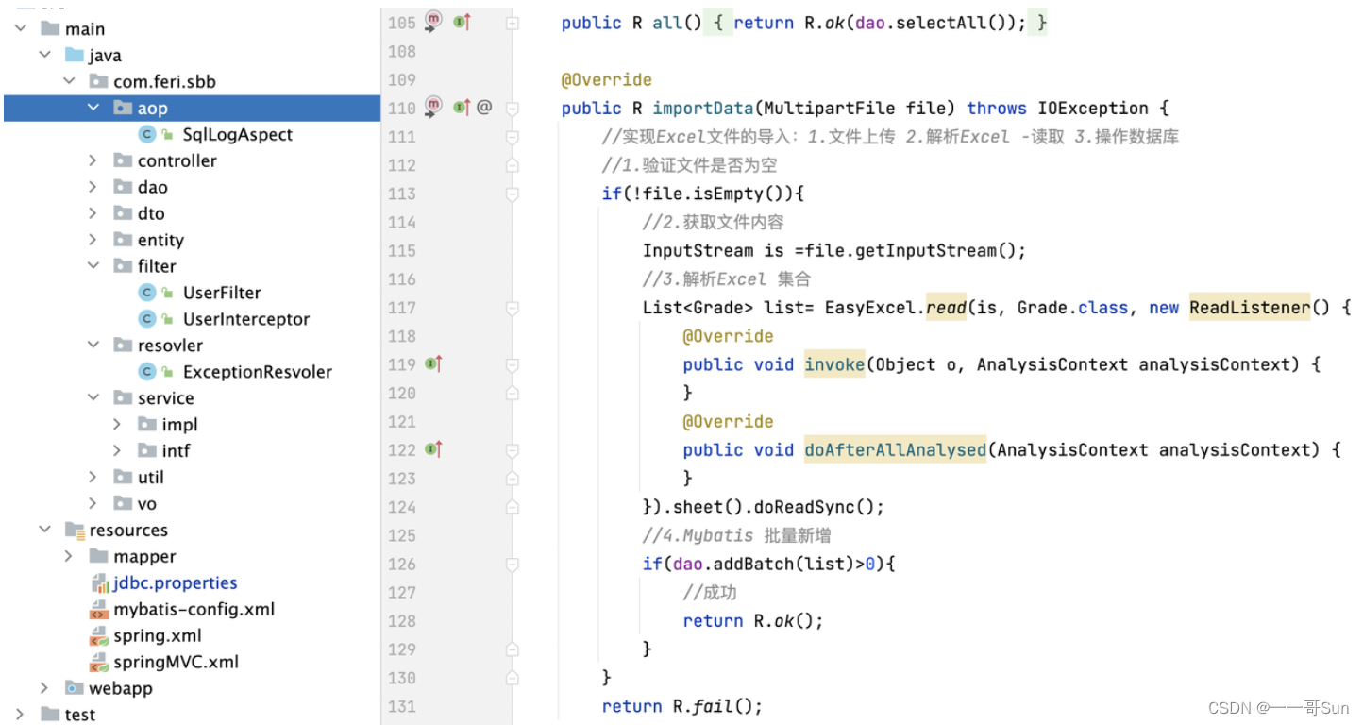Screen dimensions: 1363x725
Task: Toggle fold marker at line 110
Action: point(513,109)
